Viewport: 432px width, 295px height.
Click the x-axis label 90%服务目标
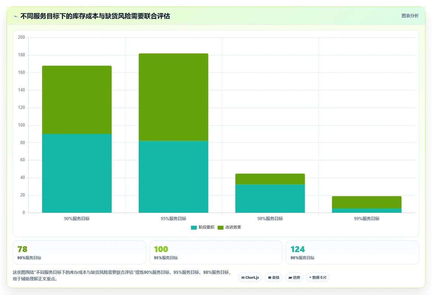click(x=77, y=219)
